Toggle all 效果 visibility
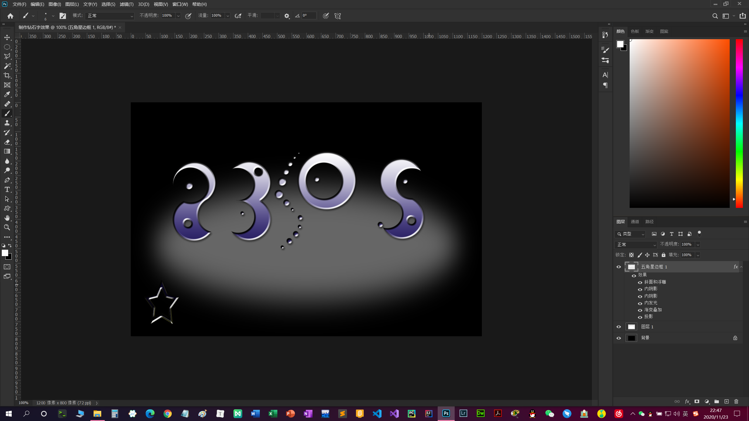 click(x=634, y=275)
